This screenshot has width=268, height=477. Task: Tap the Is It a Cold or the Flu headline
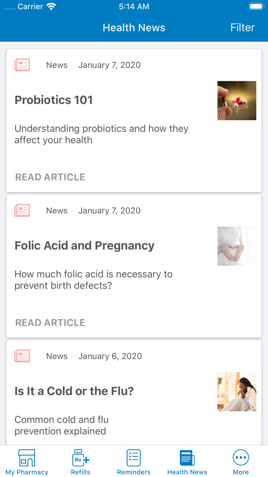click(x=74, y=391)
